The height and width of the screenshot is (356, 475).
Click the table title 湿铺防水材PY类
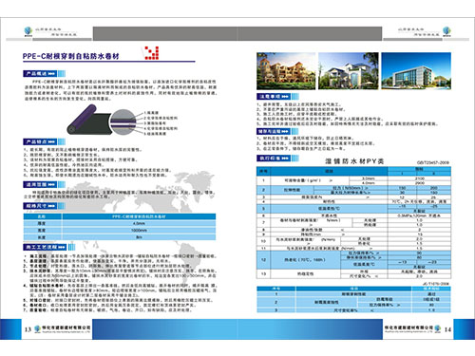coord(354,161)
